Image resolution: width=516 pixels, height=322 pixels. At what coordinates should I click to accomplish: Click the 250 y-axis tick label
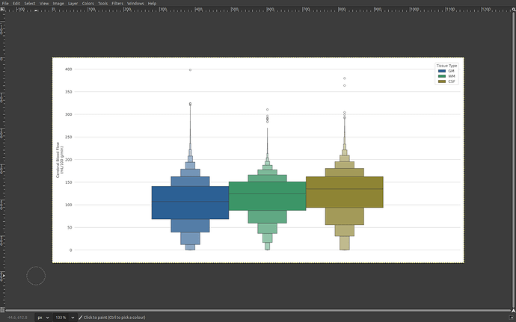click(x=69, y=137)
